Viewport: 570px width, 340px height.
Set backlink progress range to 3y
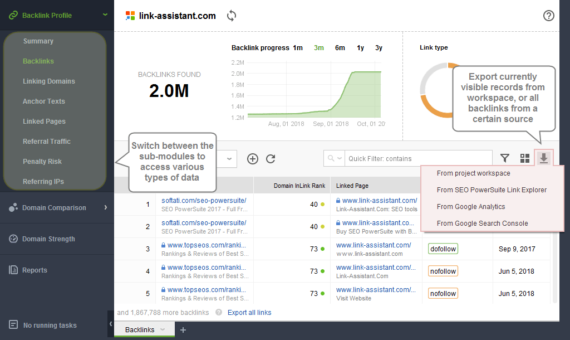point(379,48)
